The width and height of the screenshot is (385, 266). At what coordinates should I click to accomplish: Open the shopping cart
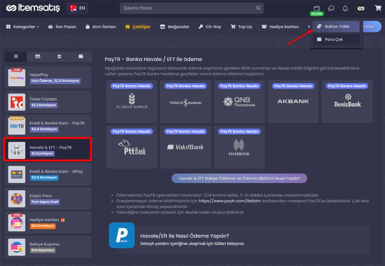coord(378,8)
